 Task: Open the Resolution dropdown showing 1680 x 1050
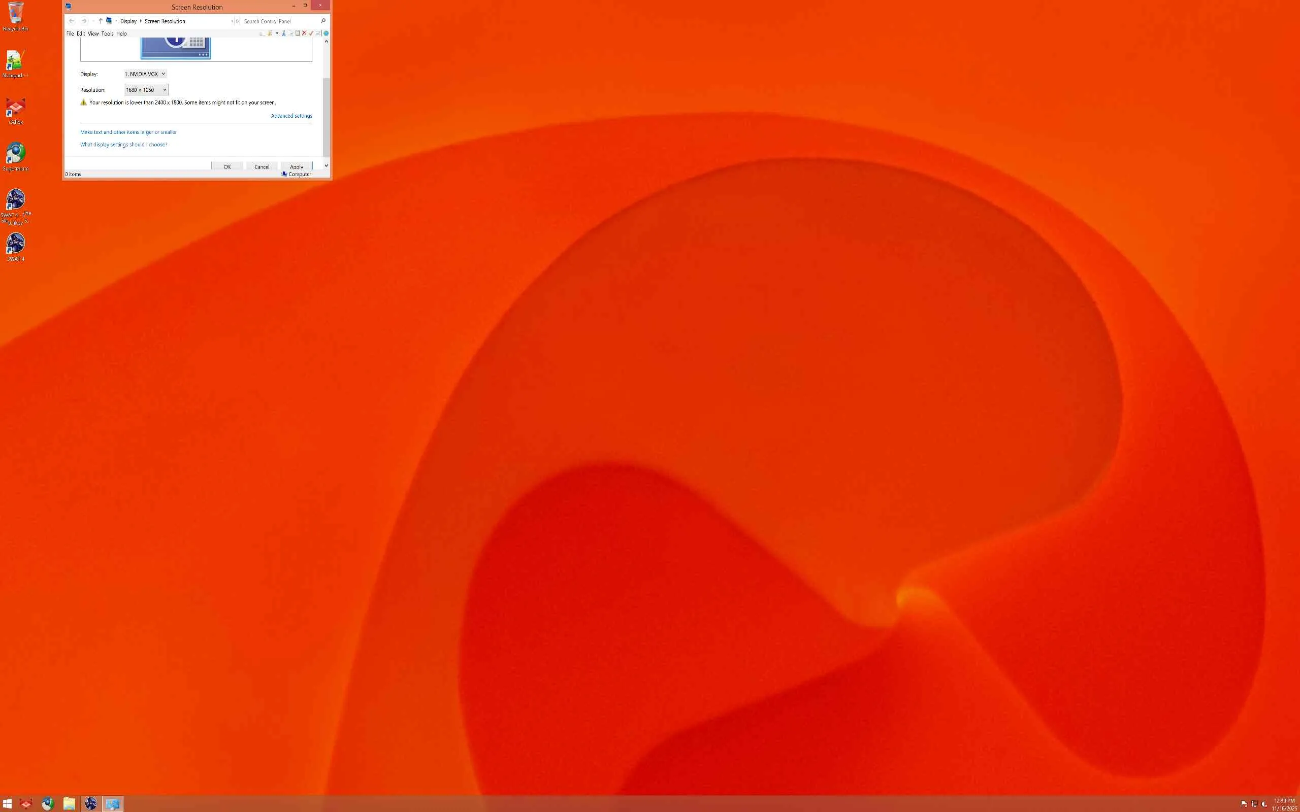[x=146, y=90]
